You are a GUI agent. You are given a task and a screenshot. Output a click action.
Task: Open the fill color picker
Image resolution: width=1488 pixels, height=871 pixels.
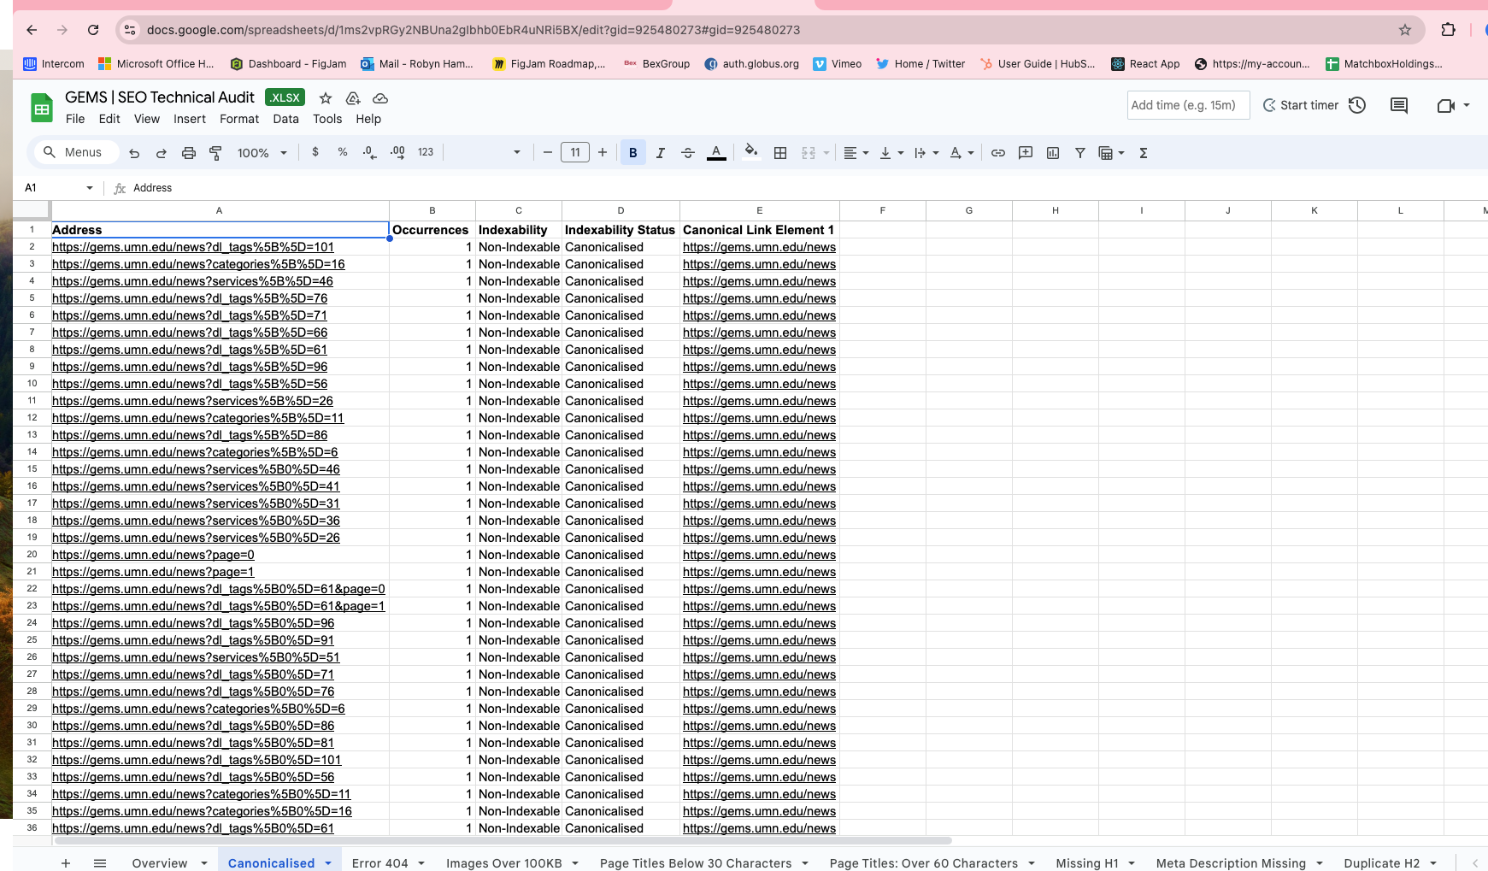(x=750, y=153)
